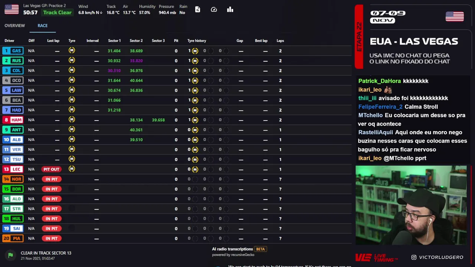Click the Sector 1 column header
The height and width of the screenshot is (267, 475).
click(x=114, y=41)
